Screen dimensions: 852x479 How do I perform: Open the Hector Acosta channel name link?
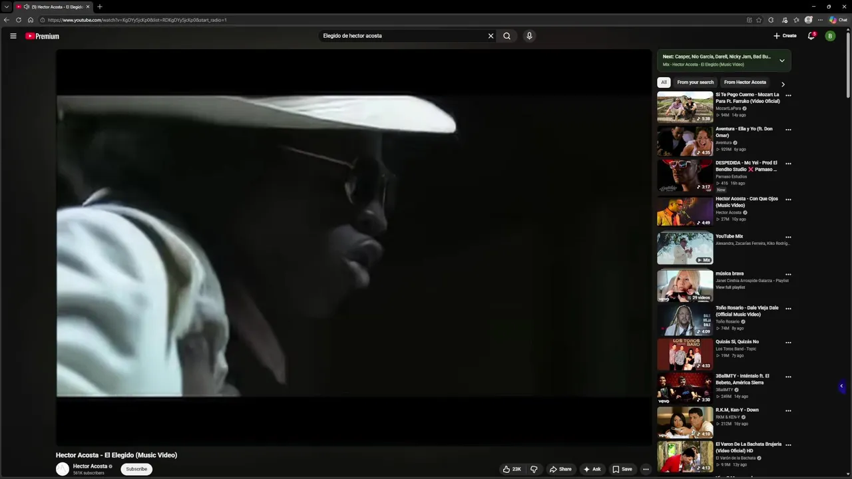(x=90, y=466)
